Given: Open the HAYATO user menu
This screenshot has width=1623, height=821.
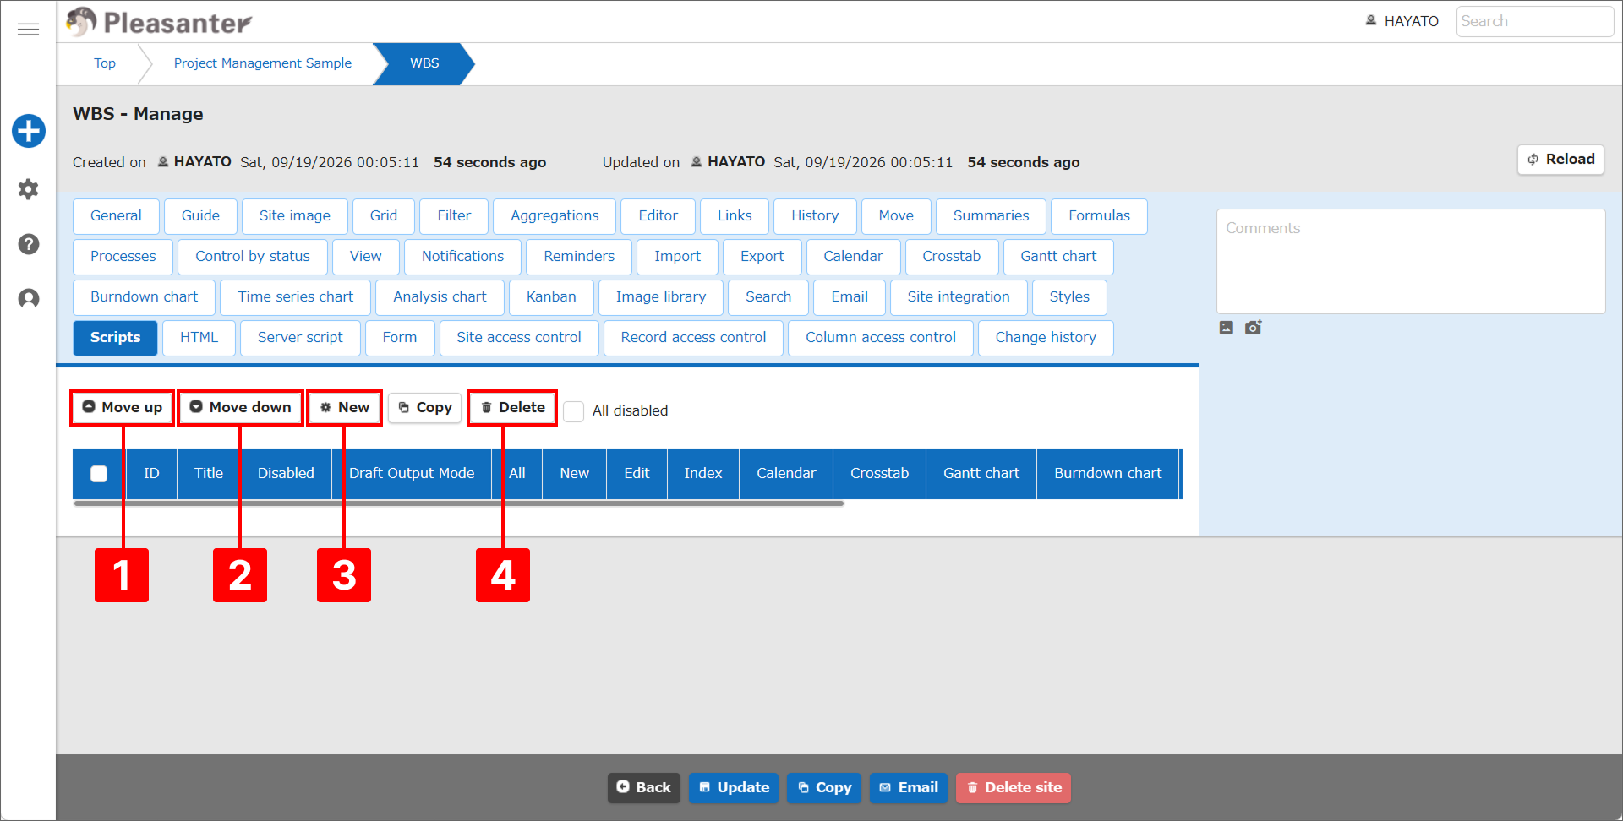Looking at the screenshot, I should pos(1402,21).
